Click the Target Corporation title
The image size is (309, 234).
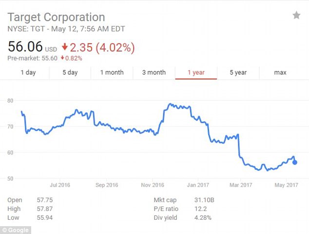(x=56, y=18)
